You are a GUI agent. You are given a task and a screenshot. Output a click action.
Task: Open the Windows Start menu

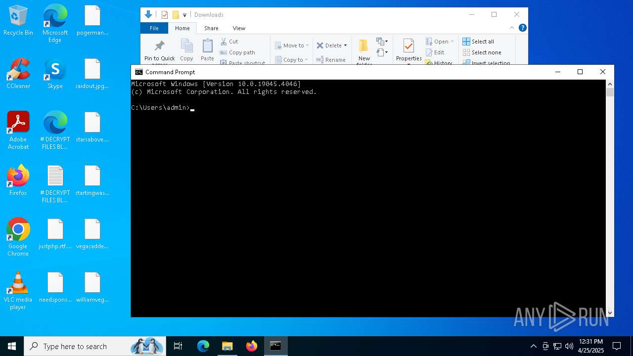[x=12, y=346]
